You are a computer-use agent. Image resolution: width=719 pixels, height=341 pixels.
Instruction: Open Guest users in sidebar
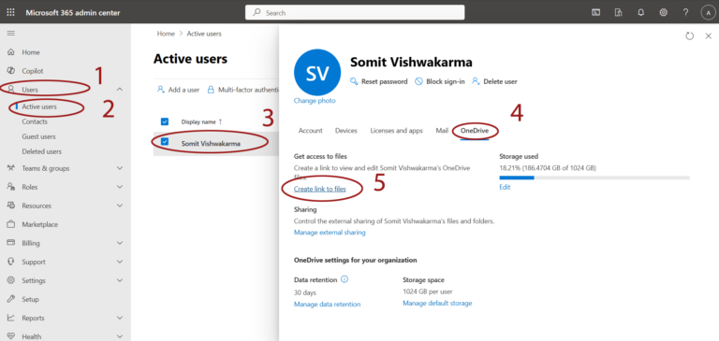[39, 136]
